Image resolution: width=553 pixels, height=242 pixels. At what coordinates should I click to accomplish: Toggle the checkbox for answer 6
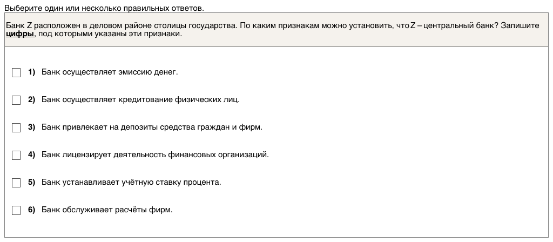(16, 210)
